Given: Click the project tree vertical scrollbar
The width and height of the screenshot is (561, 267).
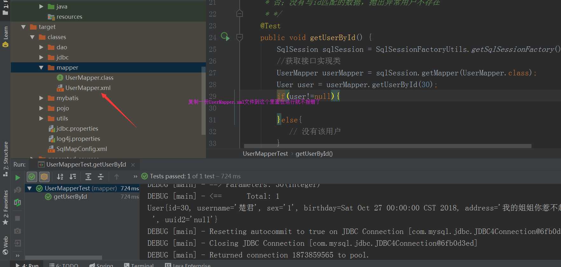Looking at the screenshot, I should tap(203, 100).
